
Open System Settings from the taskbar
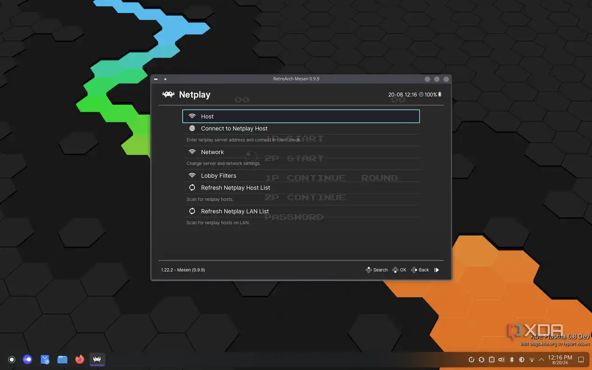point(27,359)
